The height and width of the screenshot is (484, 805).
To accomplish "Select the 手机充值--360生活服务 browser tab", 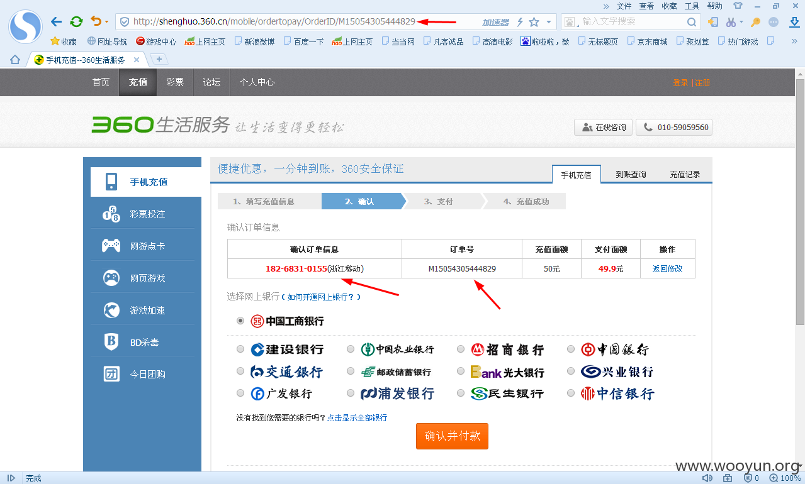I will tap(86, 60).
